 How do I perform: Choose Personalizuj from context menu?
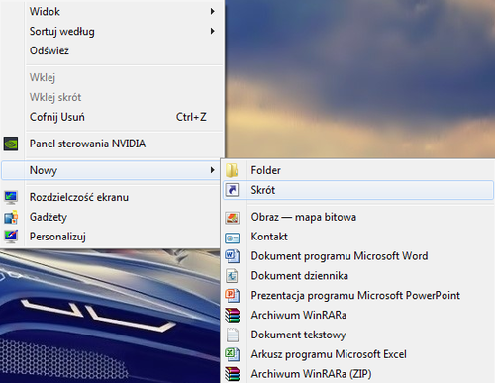point(111,237)
